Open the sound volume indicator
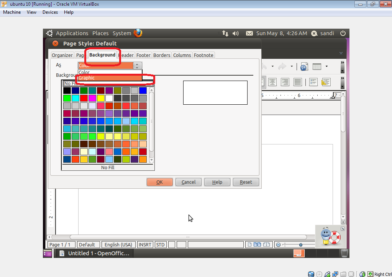 click(236, 33)
